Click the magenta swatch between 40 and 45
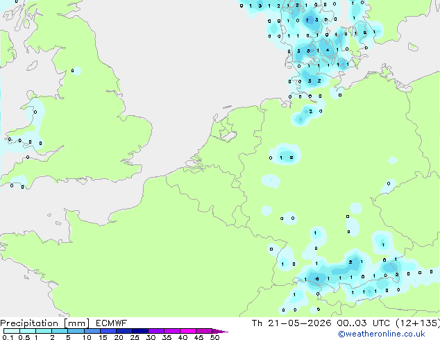440x340 pixels. point(188,331)
